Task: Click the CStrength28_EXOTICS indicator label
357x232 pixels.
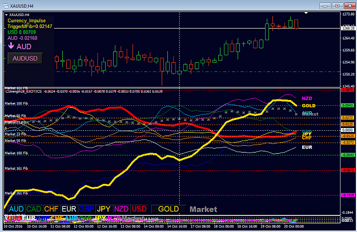Action: tap(23, 91)
